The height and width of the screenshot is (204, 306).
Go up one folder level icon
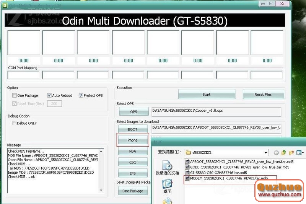283,152
